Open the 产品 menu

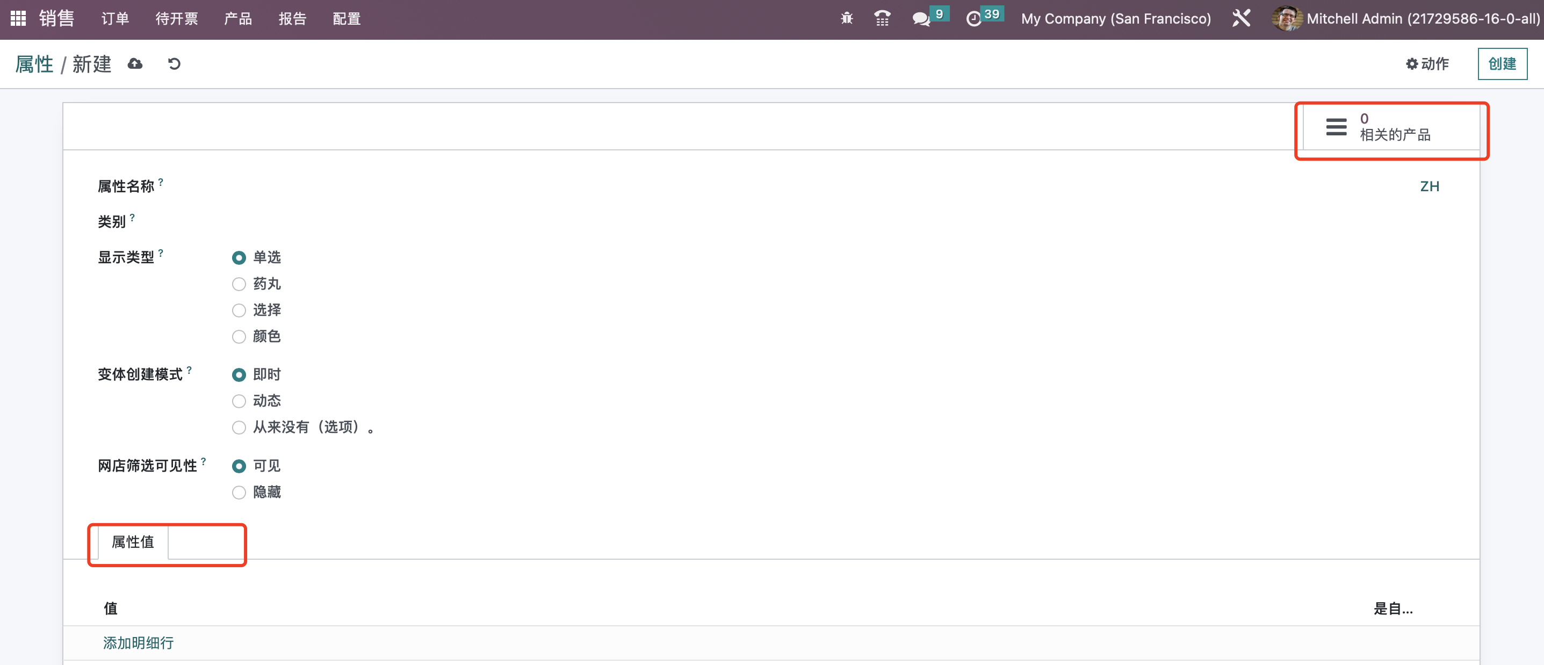[238, 19]
